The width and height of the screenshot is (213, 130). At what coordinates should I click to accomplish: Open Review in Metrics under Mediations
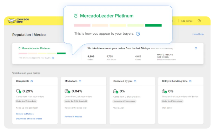(73, 117)
